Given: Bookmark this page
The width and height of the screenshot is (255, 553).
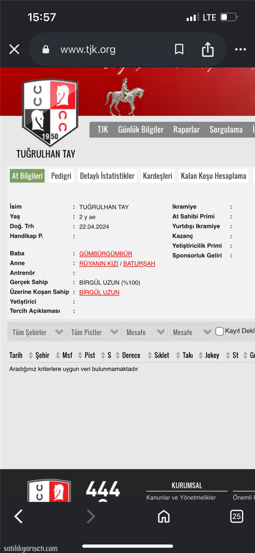Looking at the screenshot, I should pyautogui.click(x=179, y=49).
